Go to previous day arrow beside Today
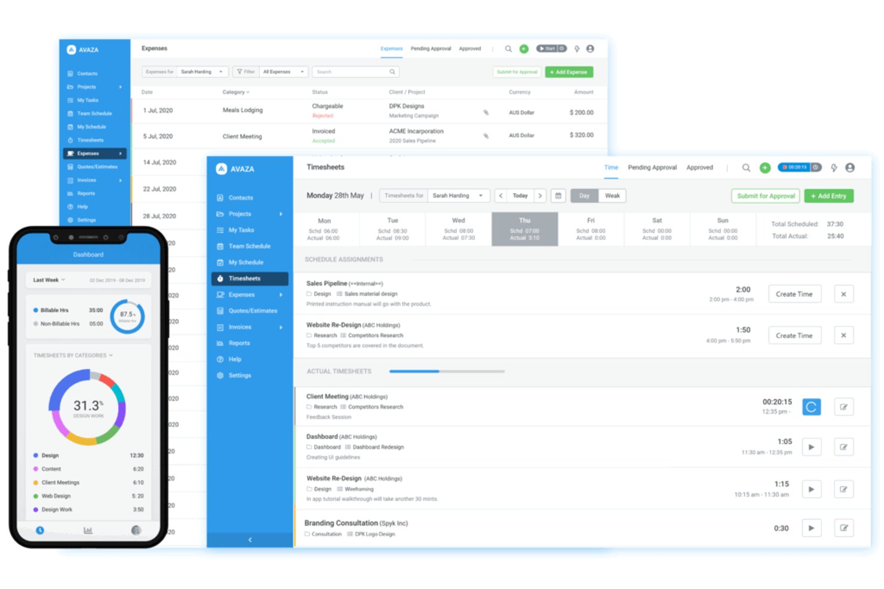The width and height of the screenshot is (884, 589). click(x=501, y=196)
